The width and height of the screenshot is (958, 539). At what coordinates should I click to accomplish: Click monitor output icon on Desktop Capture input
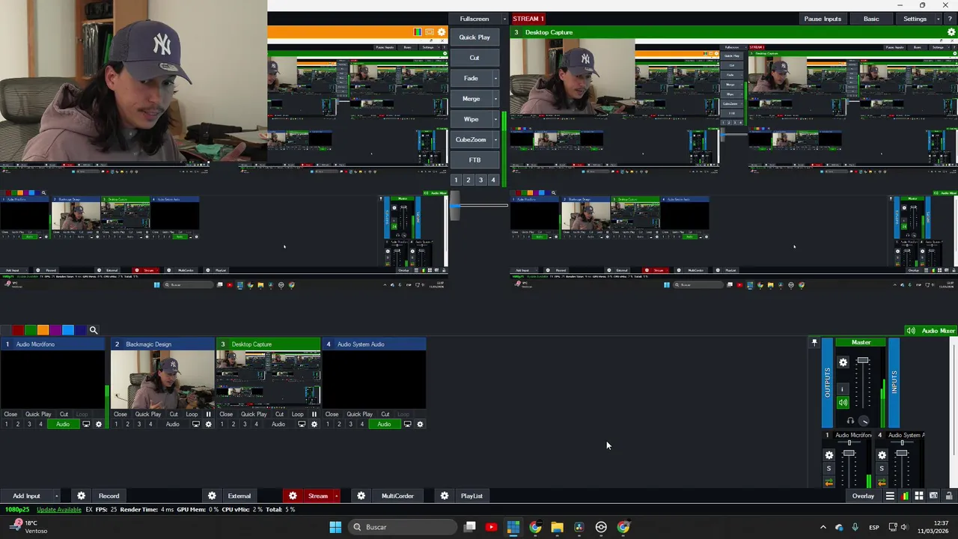302,424
